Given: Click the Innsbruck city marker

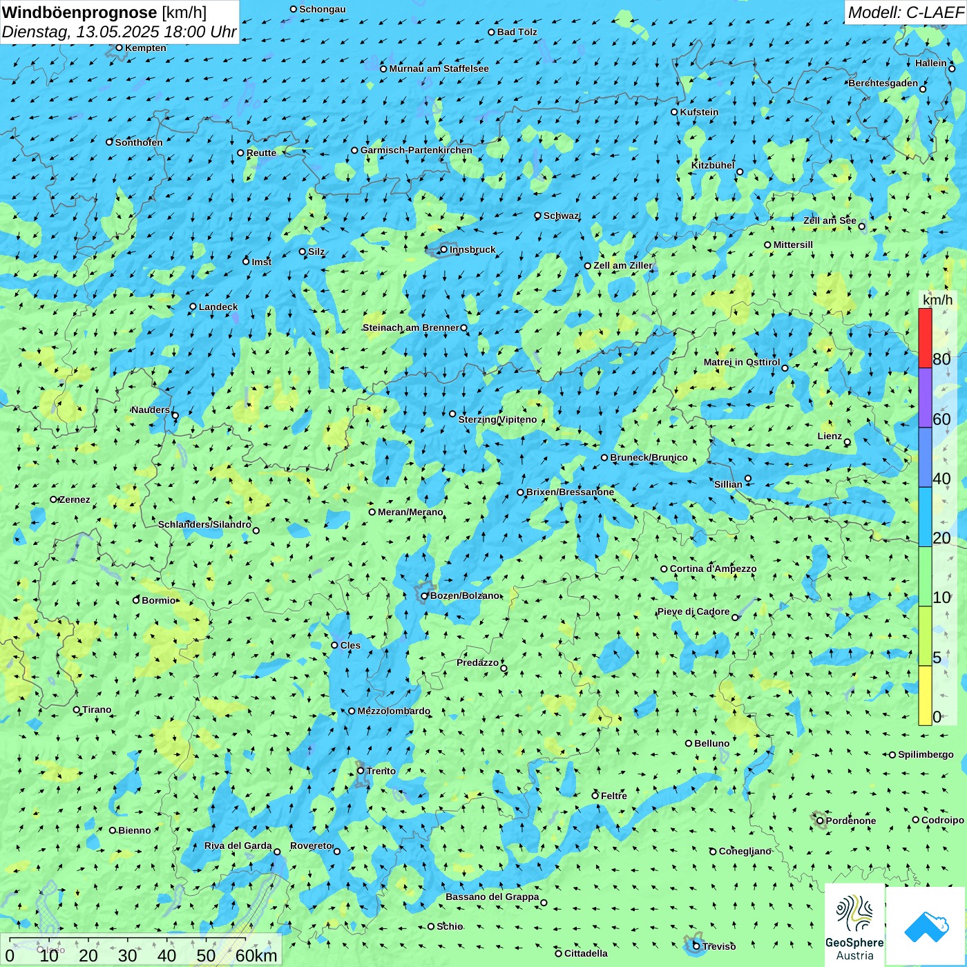Looking at the screenshot, I should (x=443, y=249).
